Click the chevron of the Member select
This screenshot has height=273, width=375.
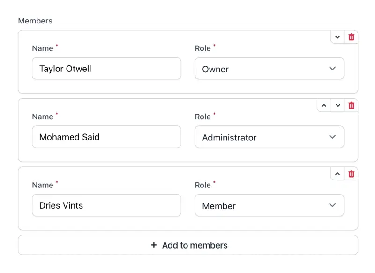pyautogui.click(x=332, y=205)
